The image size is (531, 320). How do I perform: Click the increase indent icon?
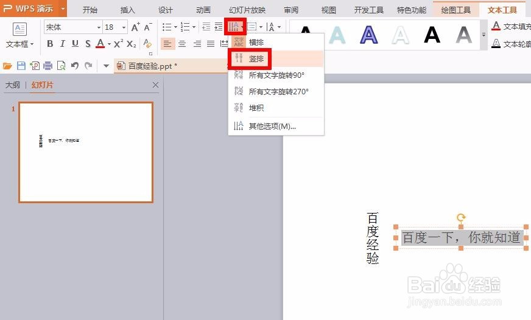(x=219, y=27)
